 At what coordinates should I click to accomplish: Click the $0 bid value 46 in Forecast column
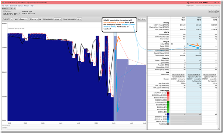216,114
